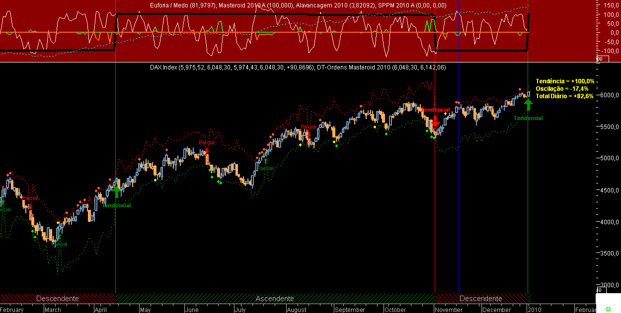The height and width of the screenshot is (313, 621).
Task: Click the 4000,0 price axis value
Action: pos(610,222)
